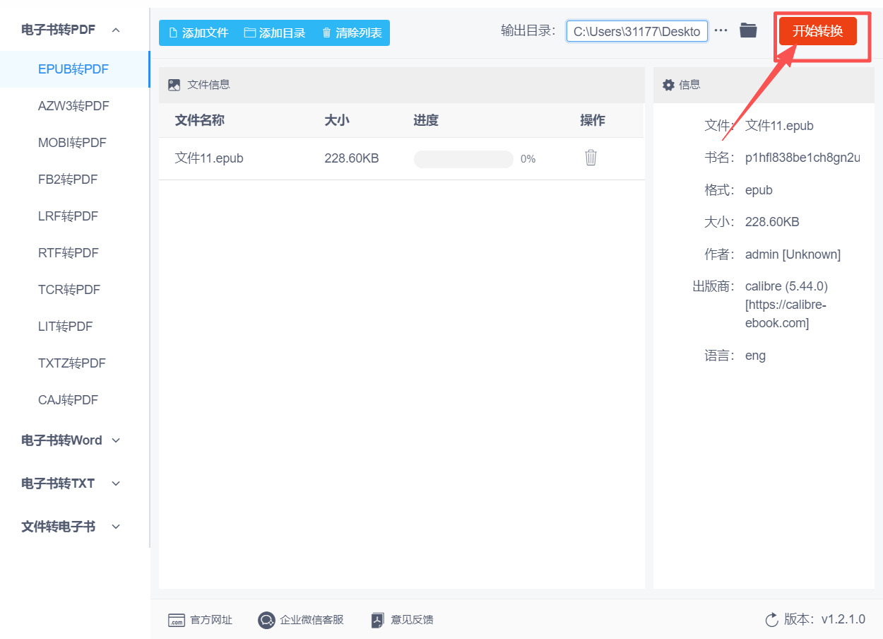Image resolution: width=883 pixels, height=639 pixels.
Task: Click the 意见反馈 link text
Action: coord(412,620)
